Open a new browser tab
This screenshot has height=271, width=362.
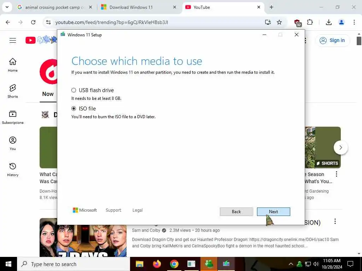tap(271, 7)
